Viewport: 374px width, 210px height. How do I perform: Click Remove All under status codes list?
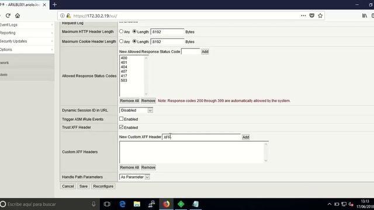[x=129, y=101]
